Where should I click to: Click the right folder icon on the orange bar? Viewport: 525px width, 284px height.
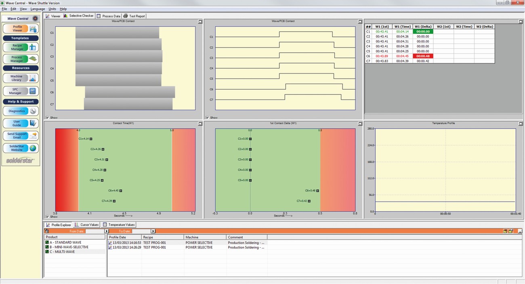(510, 231)
